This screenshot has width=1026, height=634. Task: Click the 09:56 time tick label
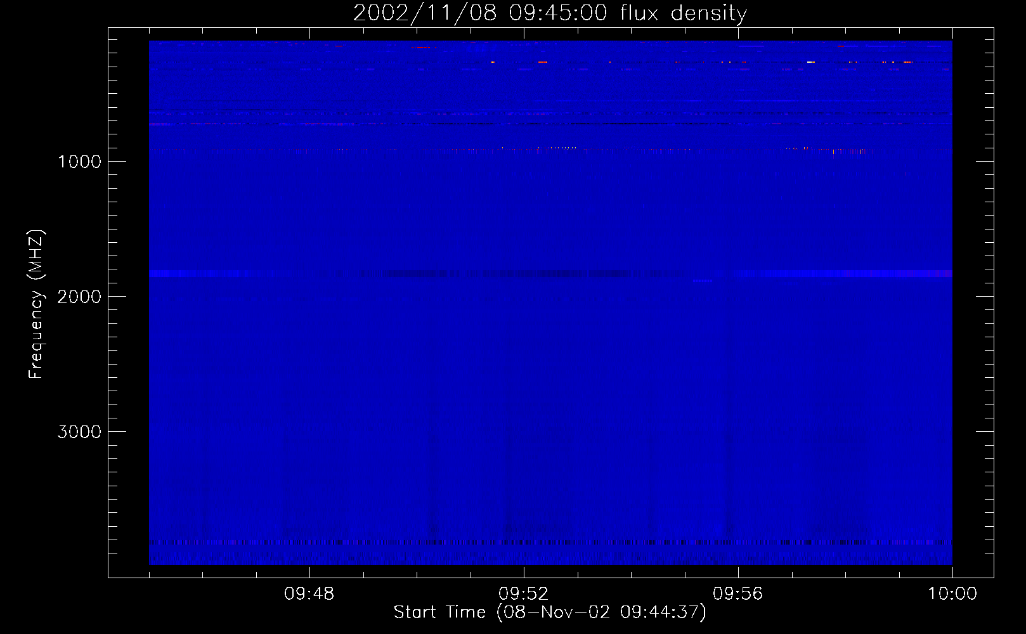coord(737,594)
